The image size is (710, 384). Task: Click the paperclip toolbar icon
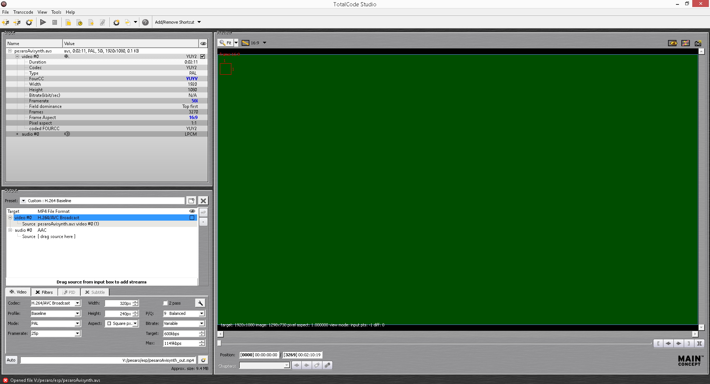tap(102, 22)
